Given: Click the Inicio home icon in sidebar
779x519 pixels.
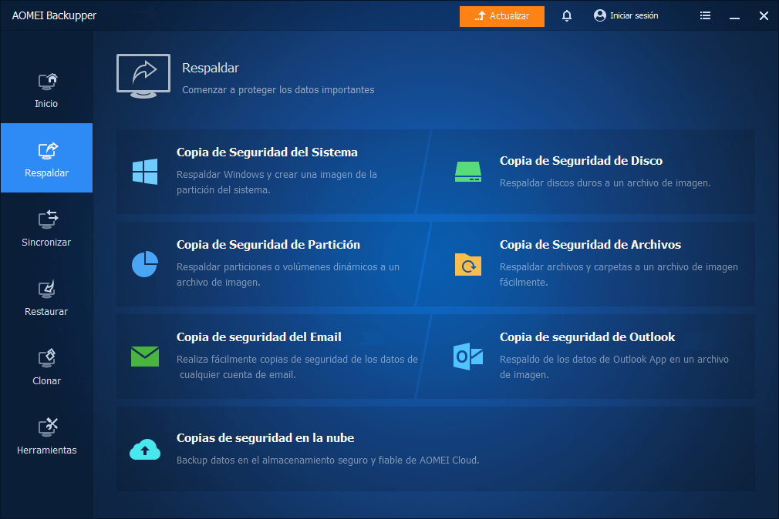Looking at the screenshot, I should [47, 82].
